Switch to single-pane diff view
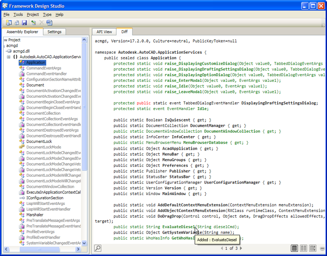The image size is (327, 256). (x=294, y=248)
